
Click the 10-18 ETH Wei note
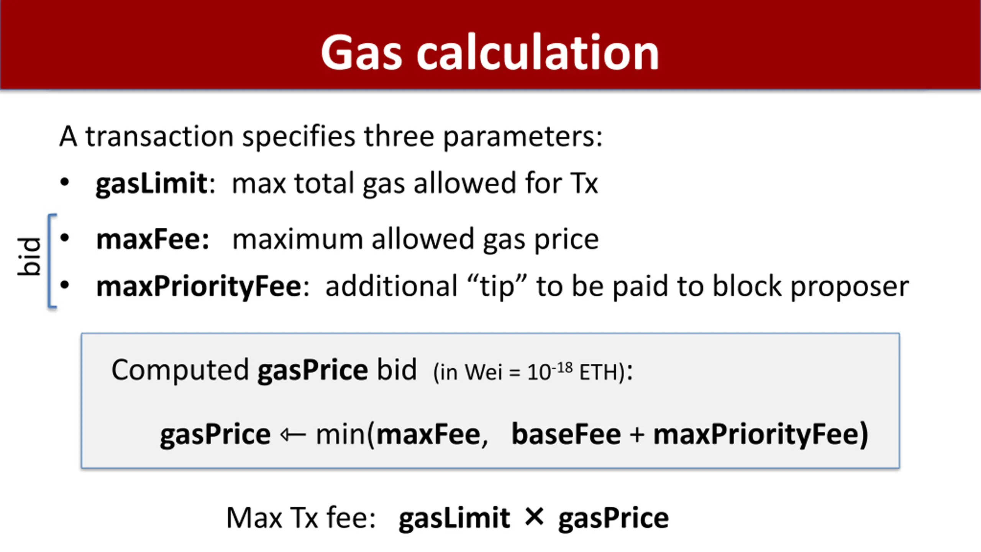pyautogui.click(x=533, y=371)
